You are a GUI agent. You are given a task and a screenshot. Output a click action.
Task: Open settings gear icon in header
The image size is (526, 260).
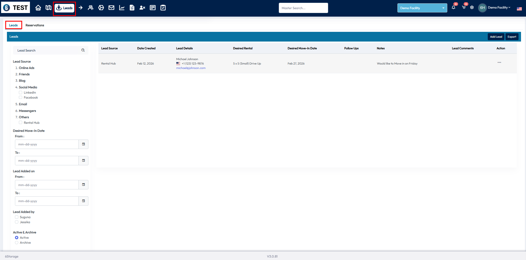click(x=472, y=7)
